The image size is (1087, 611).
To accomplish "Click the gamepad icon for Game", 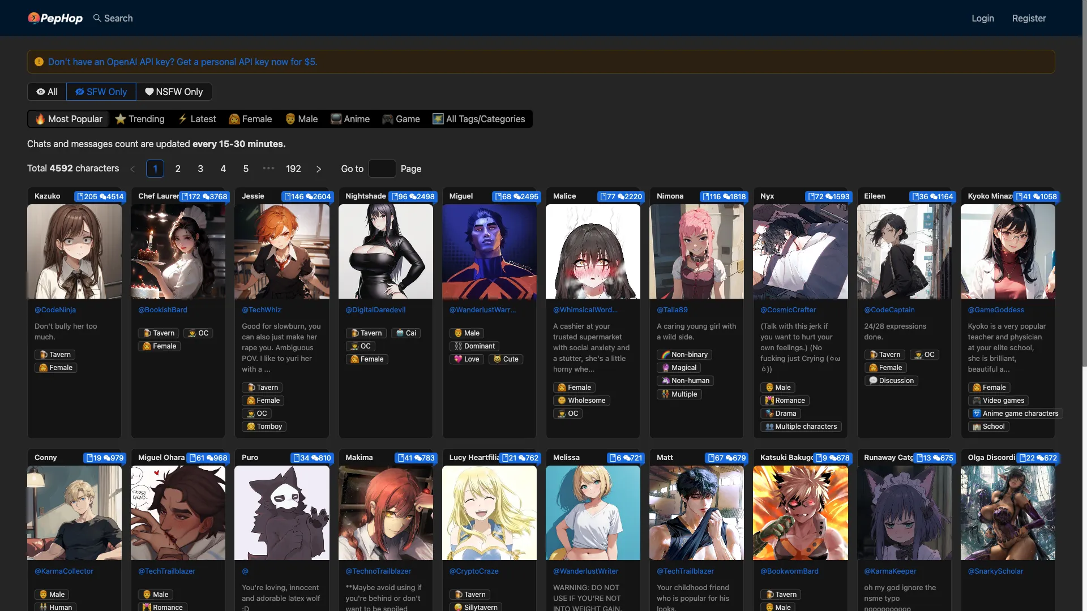I will [387, 119].
